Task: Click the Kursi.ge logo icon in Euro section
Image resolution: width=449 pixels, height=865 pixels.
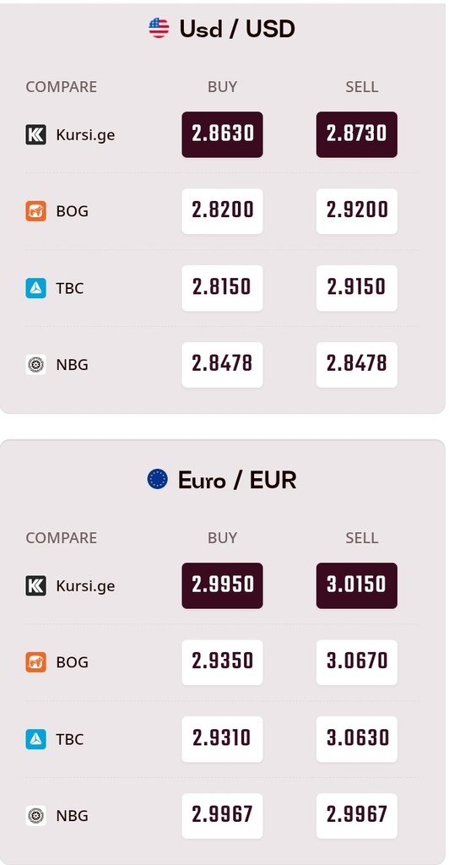Action: tap(35, 585)
